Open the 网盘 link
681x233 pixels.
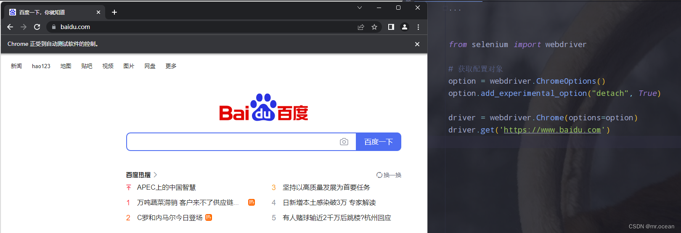[150, 66]
